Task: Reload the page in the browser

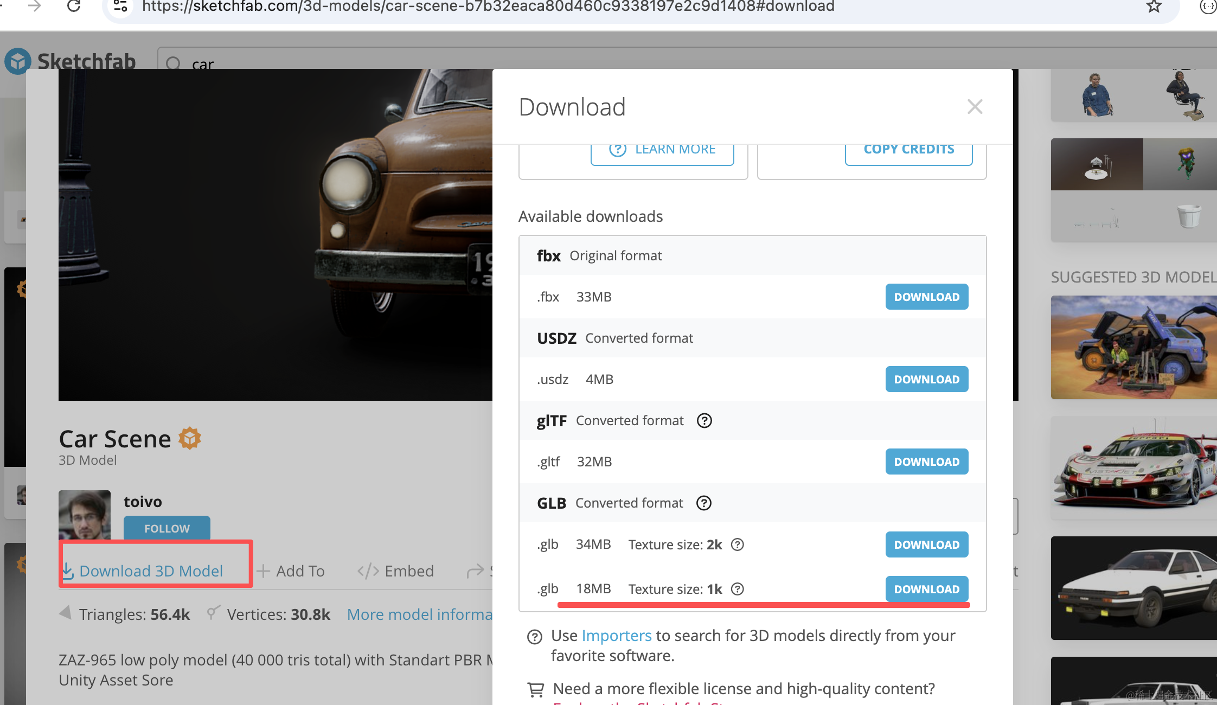Action: [73, 6]
